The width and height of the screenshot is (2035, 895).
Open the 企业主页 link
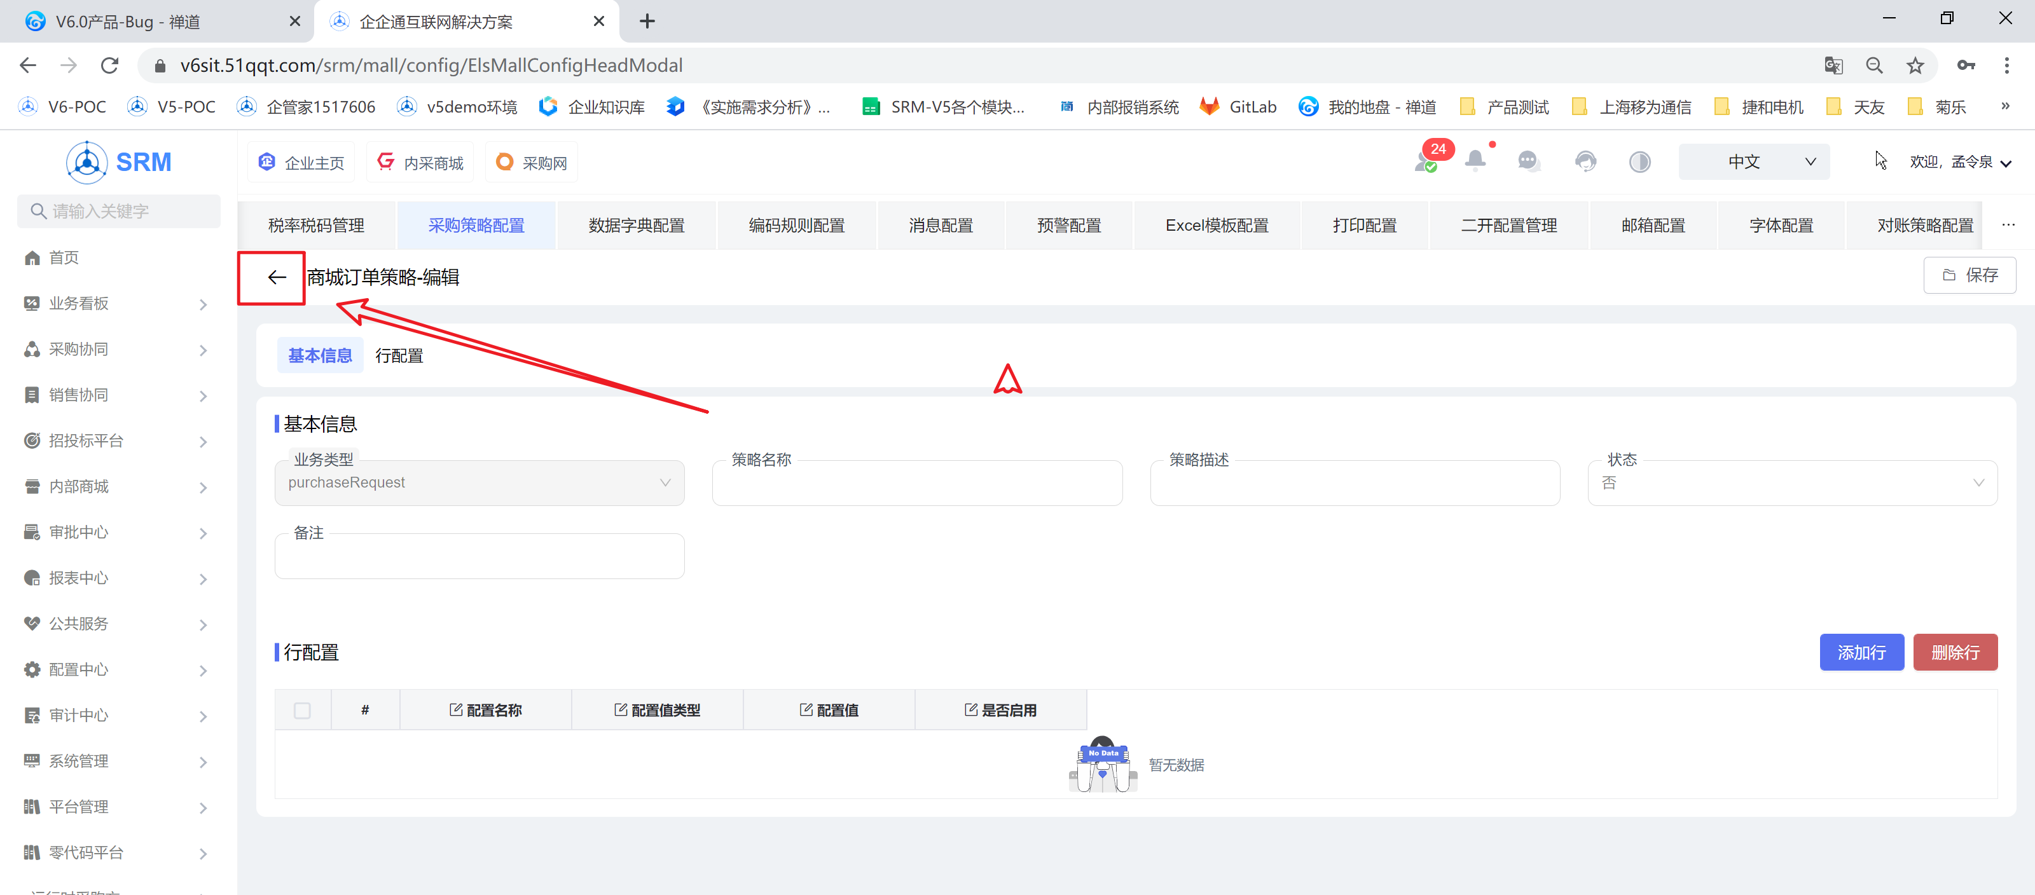point(301,162)
